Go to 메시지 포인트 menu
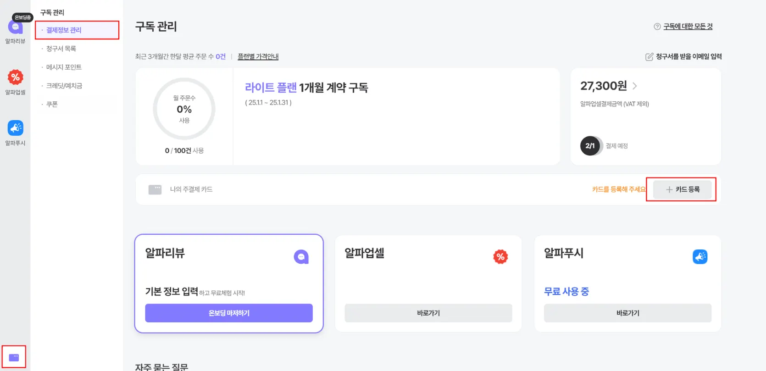This screenshot has height=371, width=766. 64,67
